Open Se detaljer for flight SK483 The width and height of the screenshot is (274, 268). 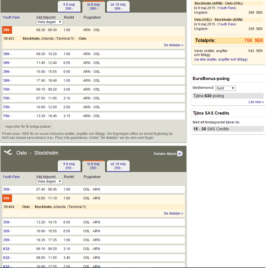173,45
